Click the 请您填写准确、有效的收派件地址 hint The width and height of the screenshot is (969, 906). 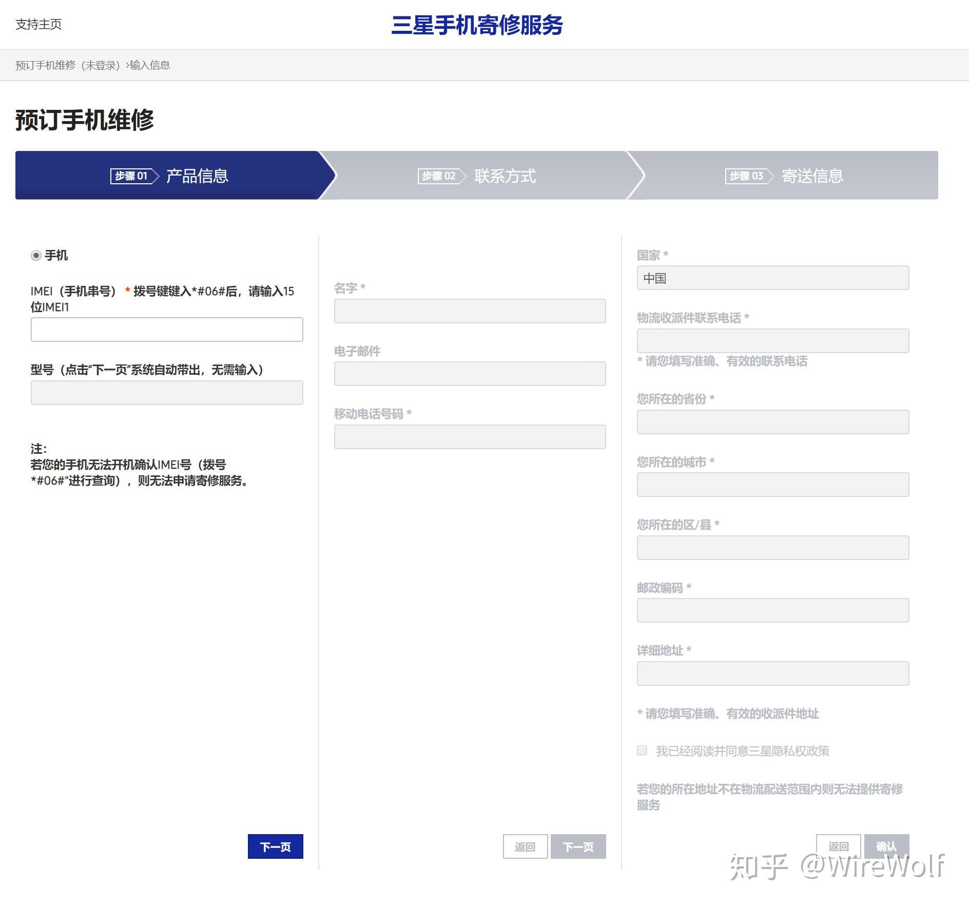tap(728, 714)
